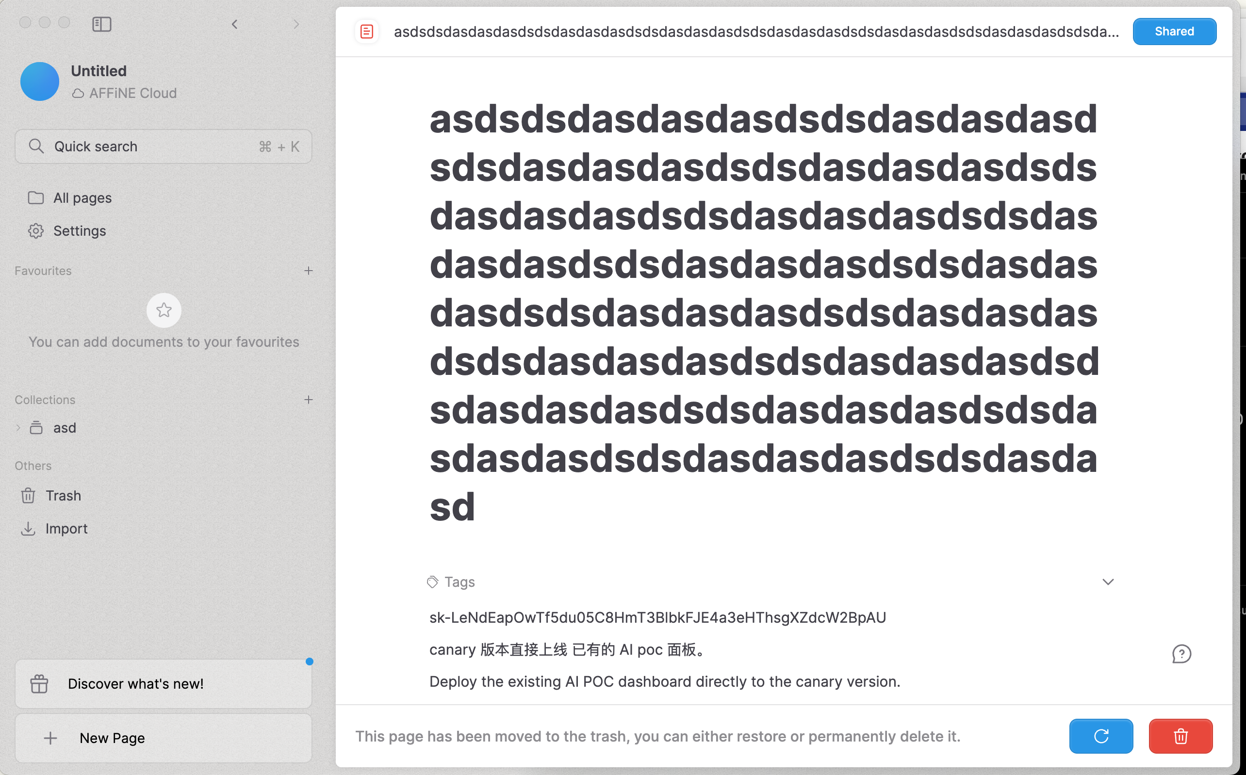Click the back navigation arrow
This screenshot has height=775, width=1246.
pos(234,24)
